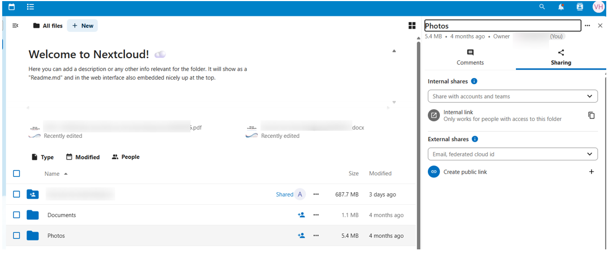Collapse the navigation sidebar toggle

(15, 26)
